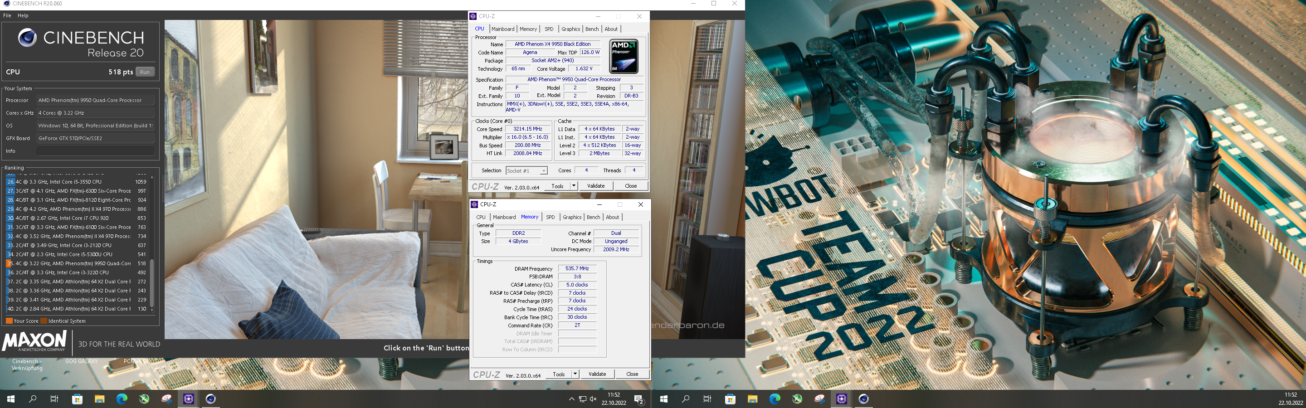Click Tools button in the CPU-Z Memory window

click(559, 374)
